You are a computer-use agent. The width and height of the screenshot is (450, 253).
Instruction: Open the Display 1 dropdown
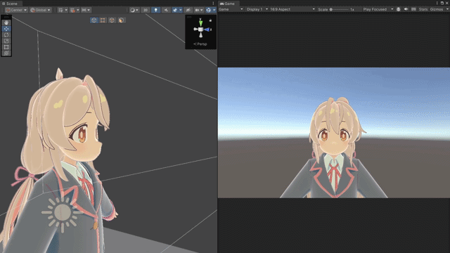pos(257,9)
